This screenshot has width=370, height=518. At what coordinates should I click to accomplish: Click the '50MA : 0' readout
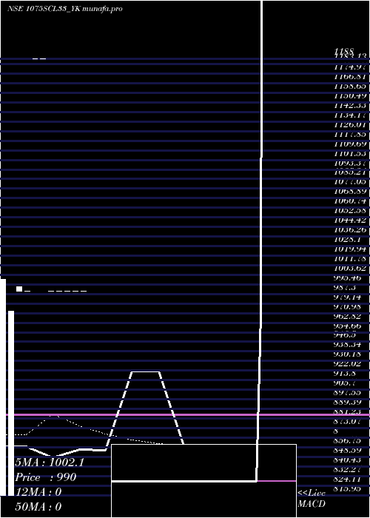[x=38, y=507]
